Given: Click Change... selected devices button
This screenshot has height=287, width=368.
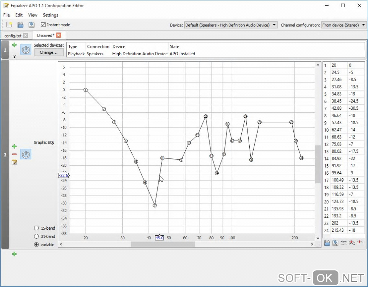Looking at the screenshot, I should [x=49, y=52].
